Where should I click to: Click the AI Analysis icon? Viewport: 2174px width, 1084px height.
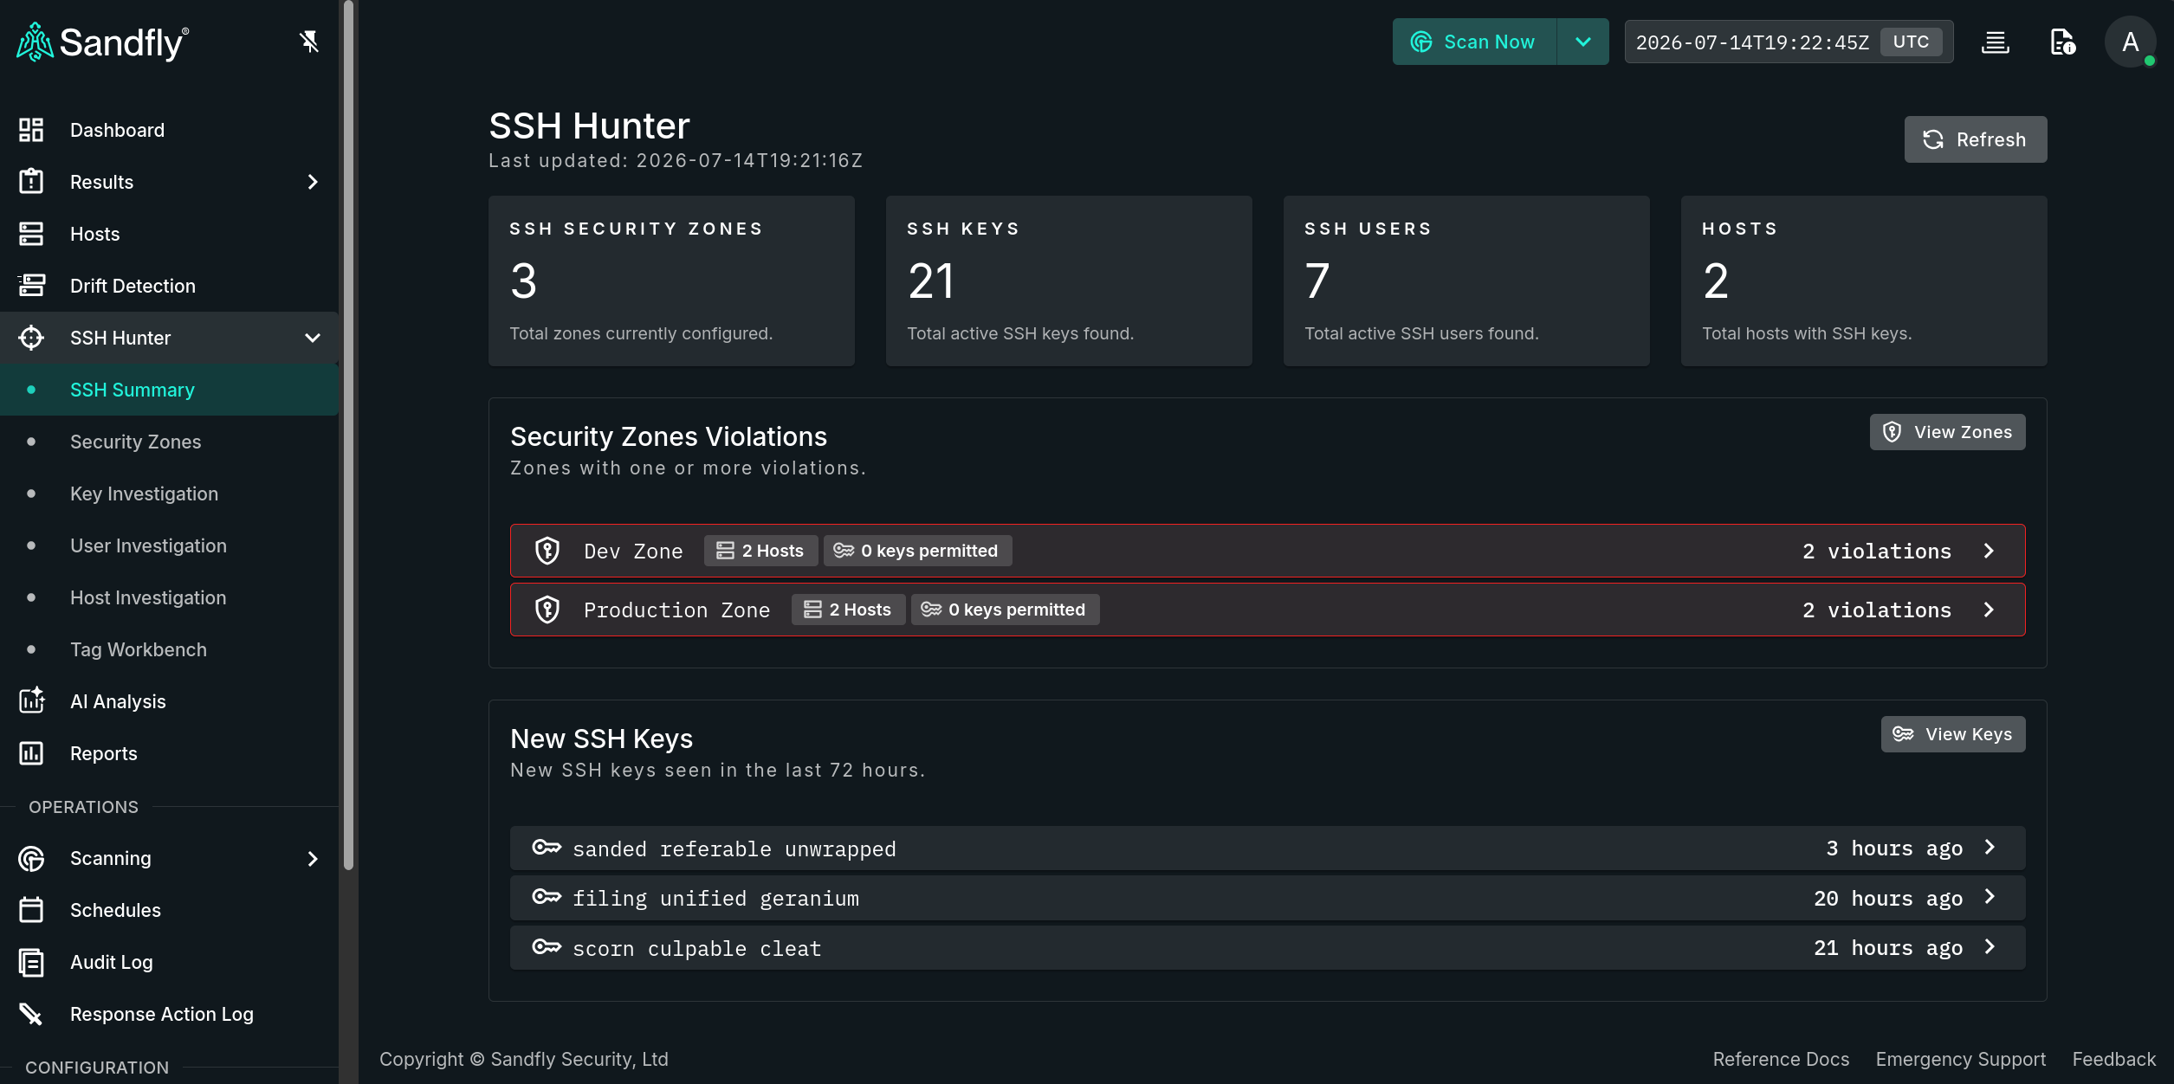coord(31,701)
